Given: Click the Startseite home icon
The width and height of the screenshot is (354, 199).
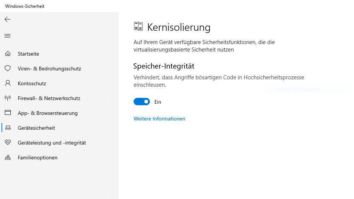Looking at the screenshot, I should click(x=7, y=54).
